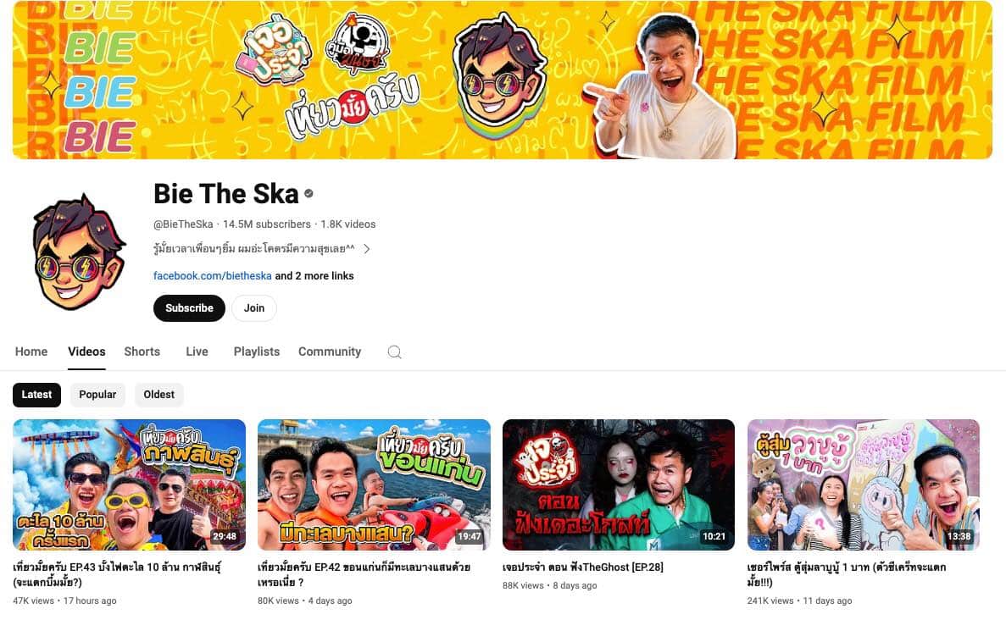Expand the channel description chevron arrow
The width and height of the screenshot is (1006, 620).
tap(366, 249)
